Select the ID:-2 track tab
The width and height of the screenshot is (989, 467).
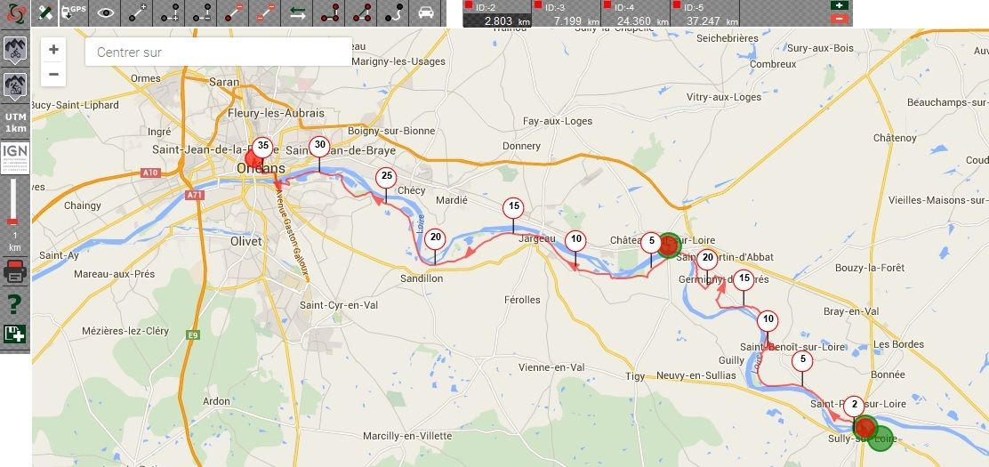[x=498, y=14]
